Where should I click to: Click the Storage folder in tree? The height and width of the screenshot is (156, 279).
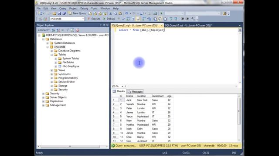[63, 86]
